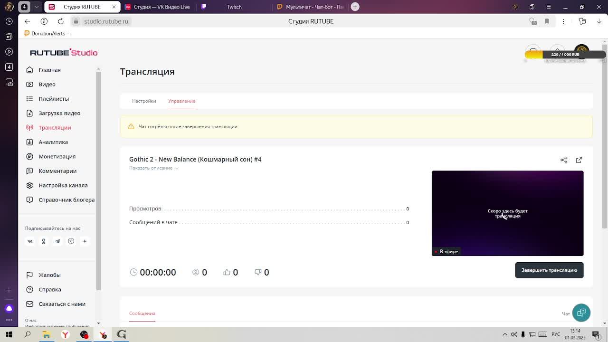Viewport: 608px width, 342px height.
Task: Click the sidebar vertical scrollbar
Action: pyautogui.click(x=98, y=180)
